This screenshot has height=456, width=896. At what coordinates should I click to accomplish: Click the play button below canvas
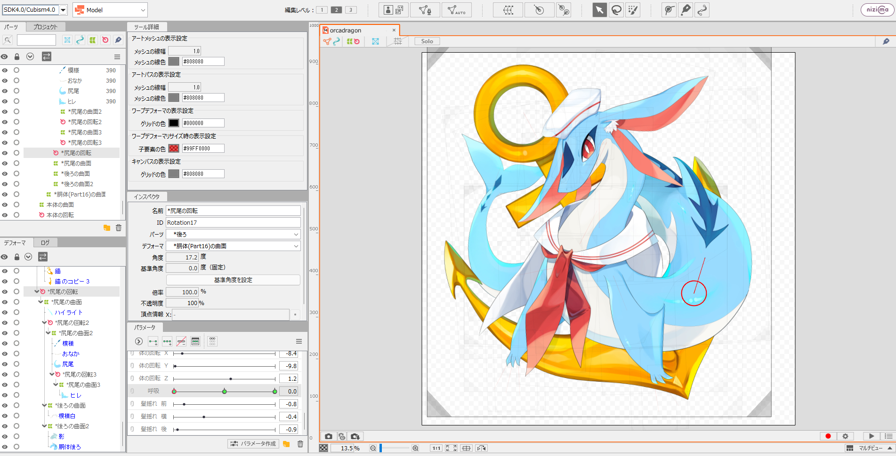pos(872,436)
